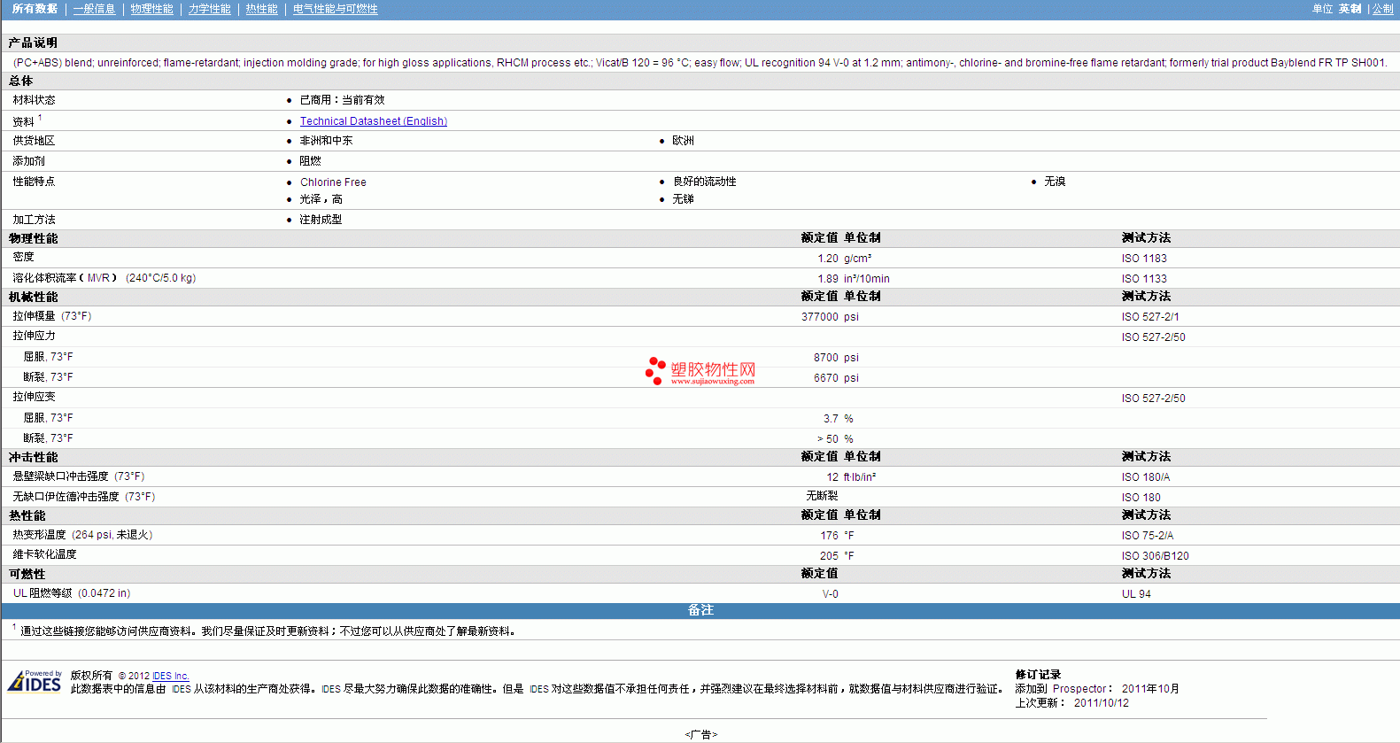1400x743 pixels.
Task: Click the 无断裂 impact value
Action: [822, 496]
